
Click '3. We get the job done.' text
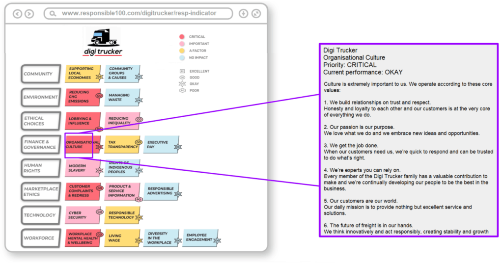351,145
